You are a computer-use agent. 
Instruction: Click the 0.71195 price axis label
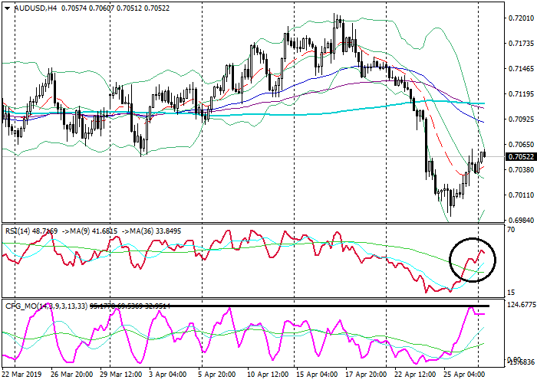coord(519,94)
